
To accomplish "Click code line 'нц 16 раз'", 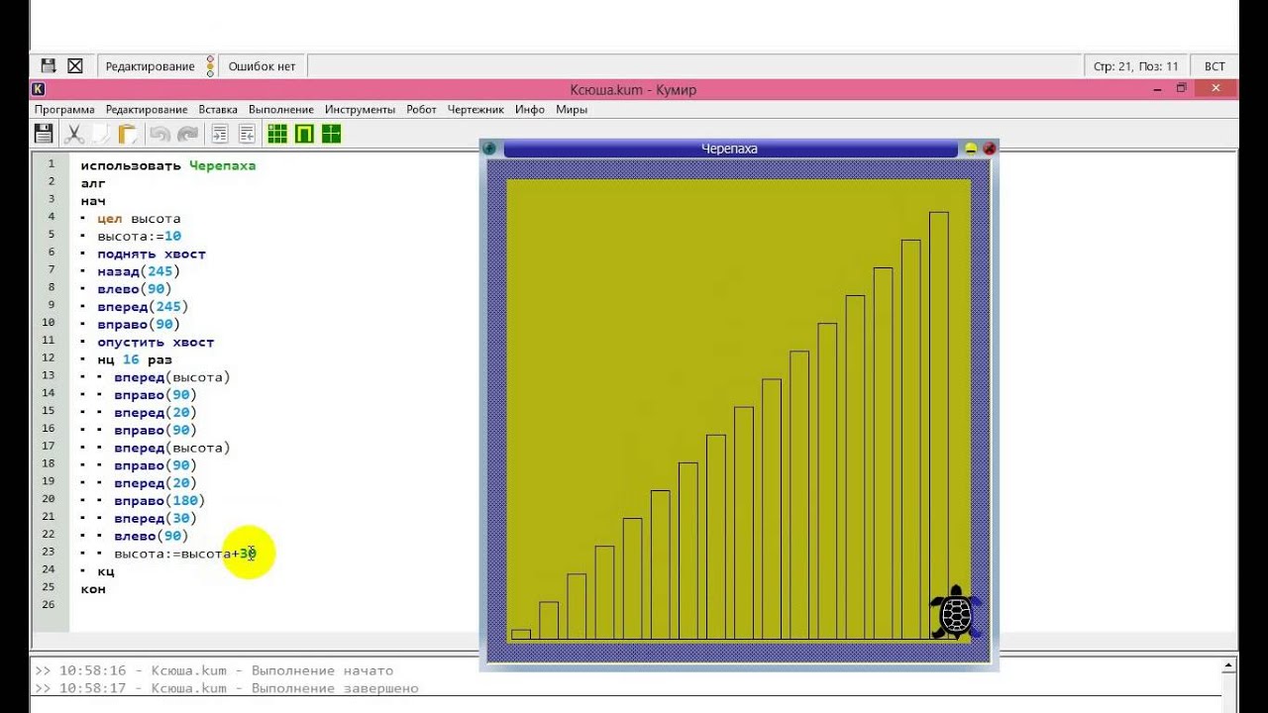I will click(x=135, y=360).
